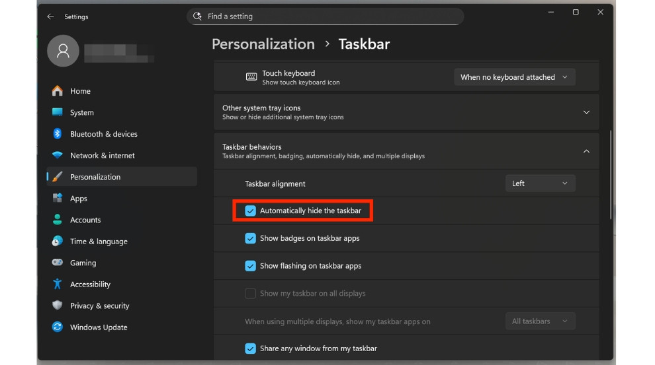Toggle Show badges on taskbar apps

[x=251, y=238]
